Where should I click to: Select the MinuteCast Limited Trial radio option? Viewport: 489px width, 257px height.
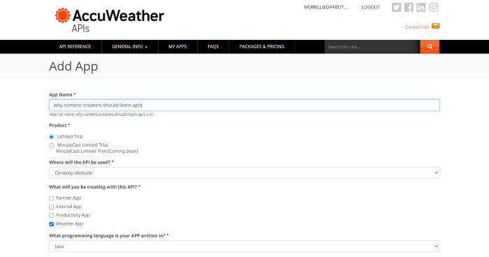[x=52, y=145]
